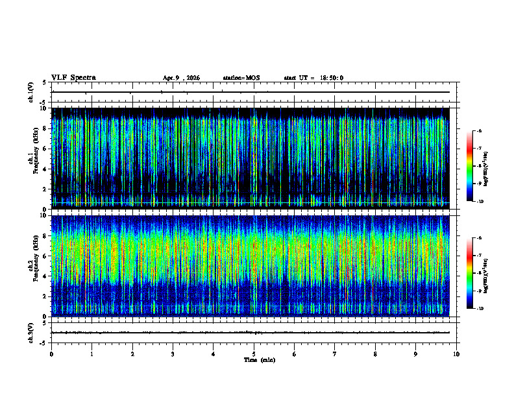Click the 'ch.3(V)' waveform axis label

click(31, 333)
